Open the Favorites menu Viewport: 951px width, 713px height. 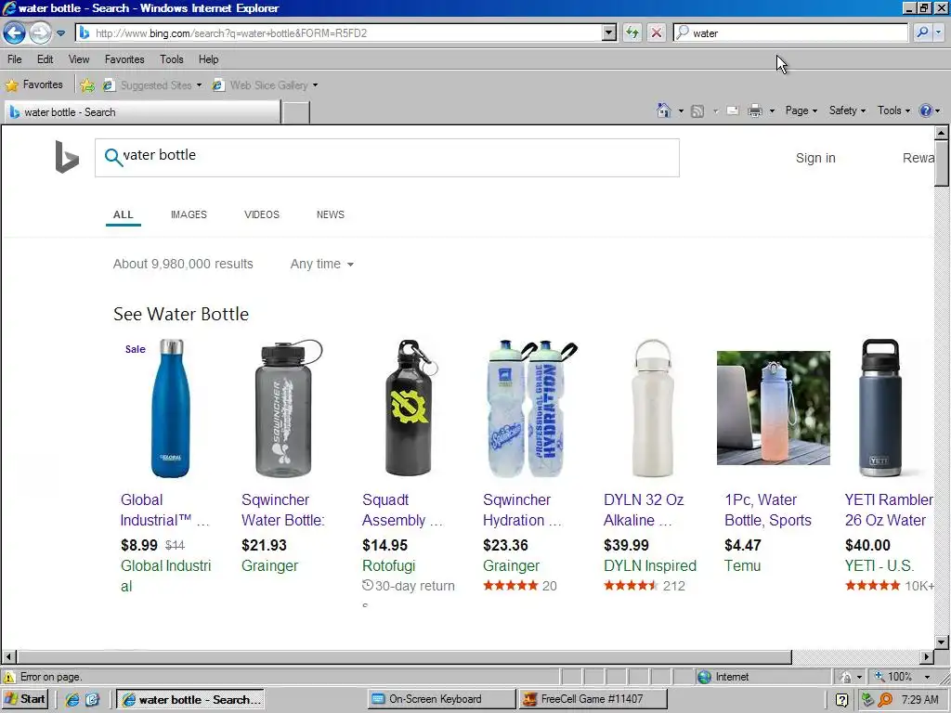coord(124,59)
